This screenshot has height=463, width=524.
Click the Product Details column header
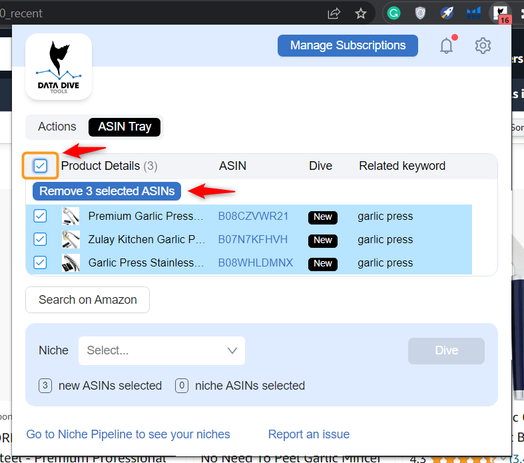click(x=109, y=166)
